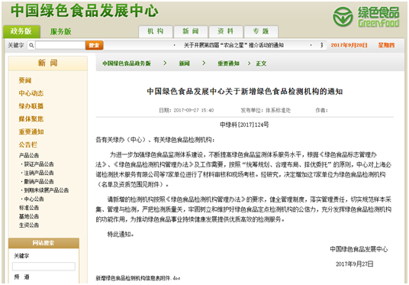Select 到期未续展产品公告 sub-item
The image size is (409, 285).
pyautogui.click(x=47, y=190)
